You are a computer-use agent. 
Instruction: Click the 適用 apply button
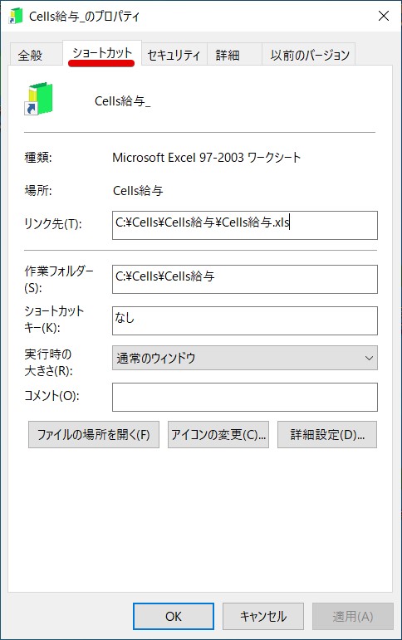(352, 616)
